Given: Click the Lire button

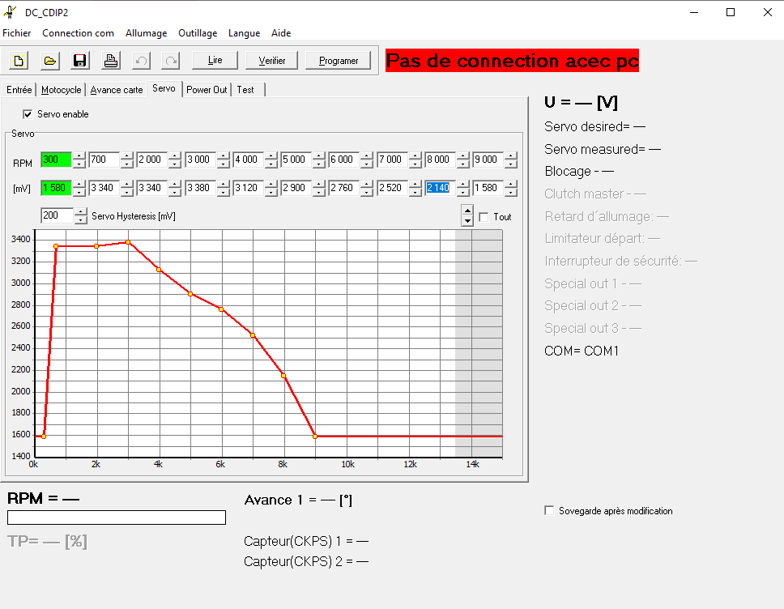Looking at the screenshot, I should click(215, 60).
